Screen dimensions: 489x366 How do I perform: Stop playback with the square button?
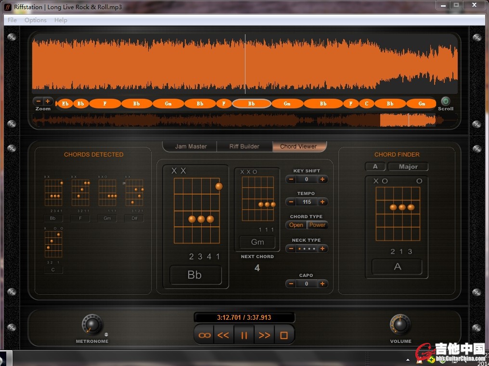tap(284, 335)
